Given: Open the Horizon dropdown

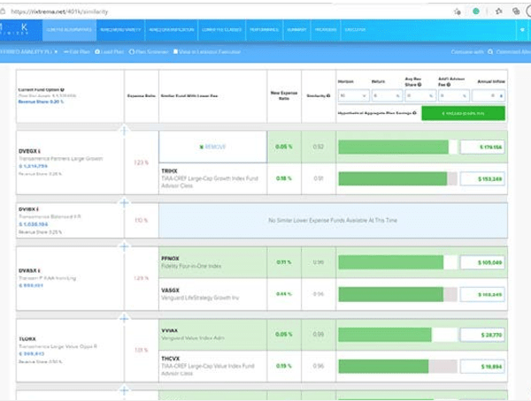Looking at the screenshot, I should [x=352, y=95].
